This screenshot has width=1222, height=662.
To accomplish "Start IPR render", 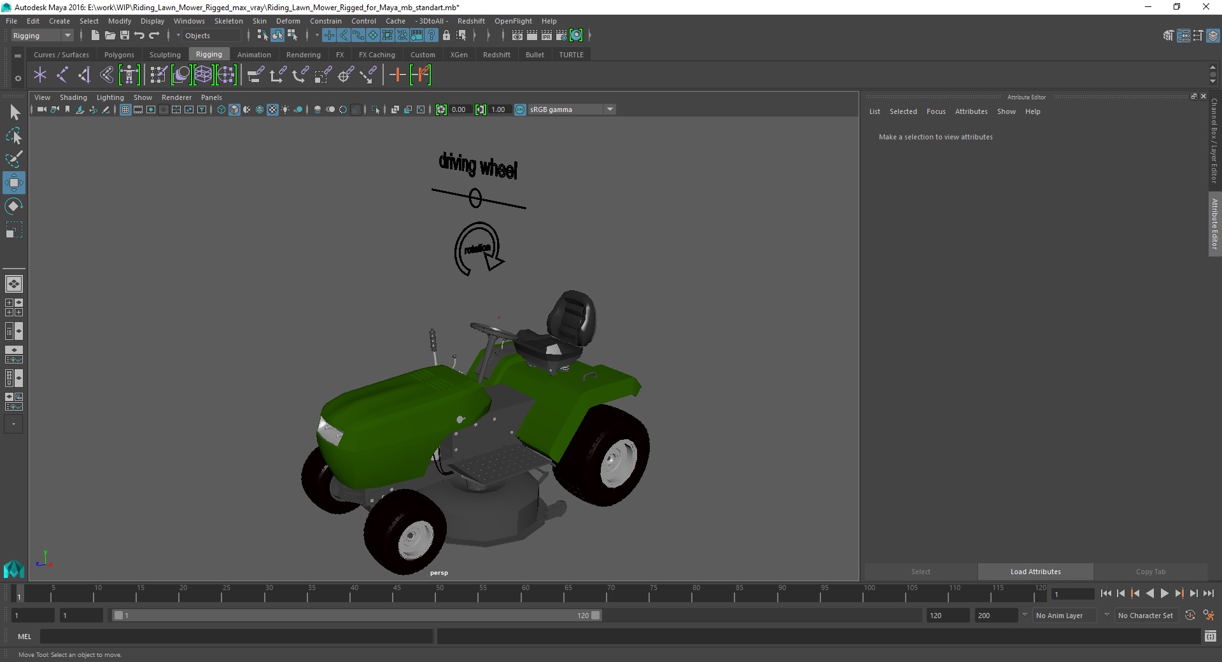I will (x=547, y=36).
